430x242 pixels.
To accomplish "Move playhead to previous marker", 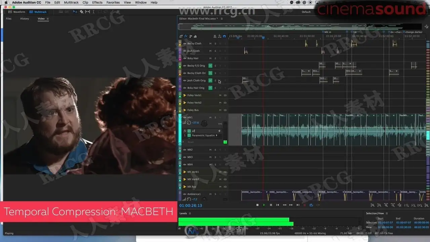I will click(x=277, y=205).
